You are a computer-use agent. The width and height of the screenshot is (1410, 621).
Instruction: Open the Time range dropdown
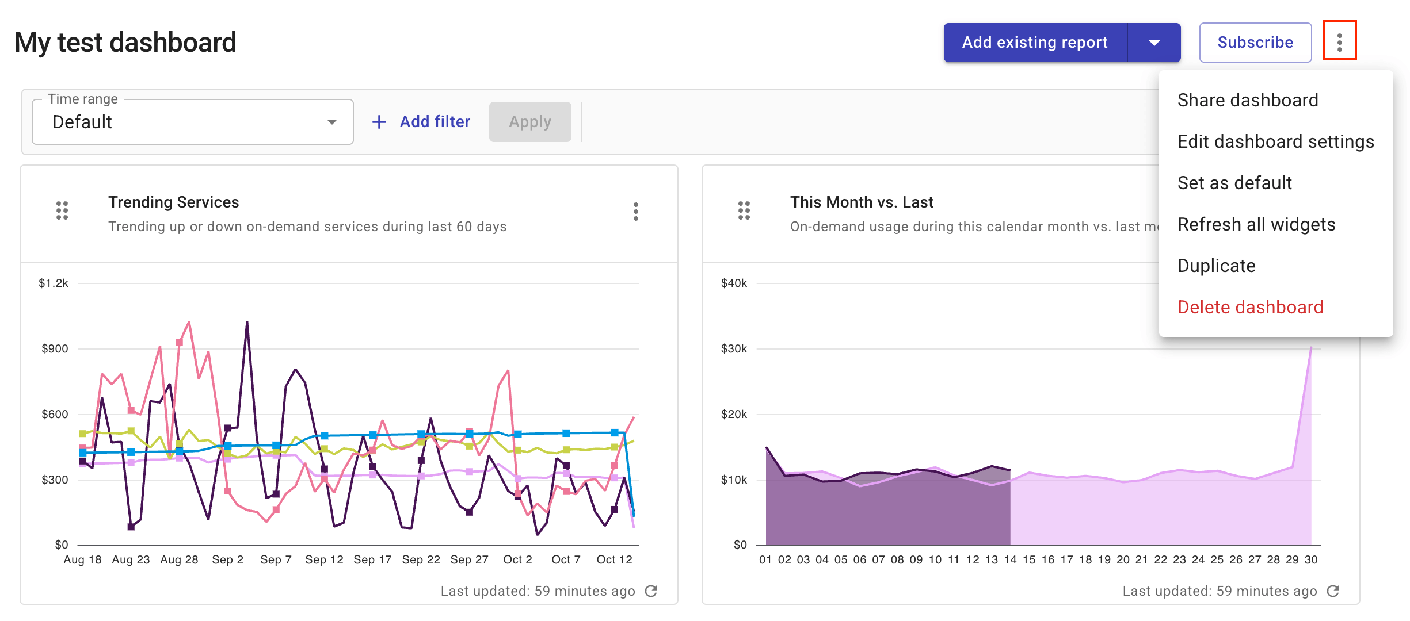tap(333, 121)
